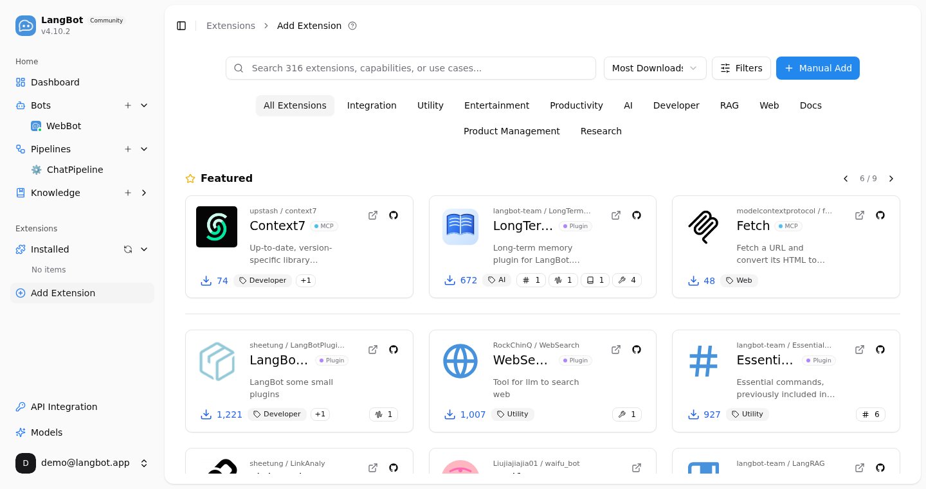This screenshot has width=926, height=489.
Task: Toggle the sidebar panel icon
Action: [181, 26]
